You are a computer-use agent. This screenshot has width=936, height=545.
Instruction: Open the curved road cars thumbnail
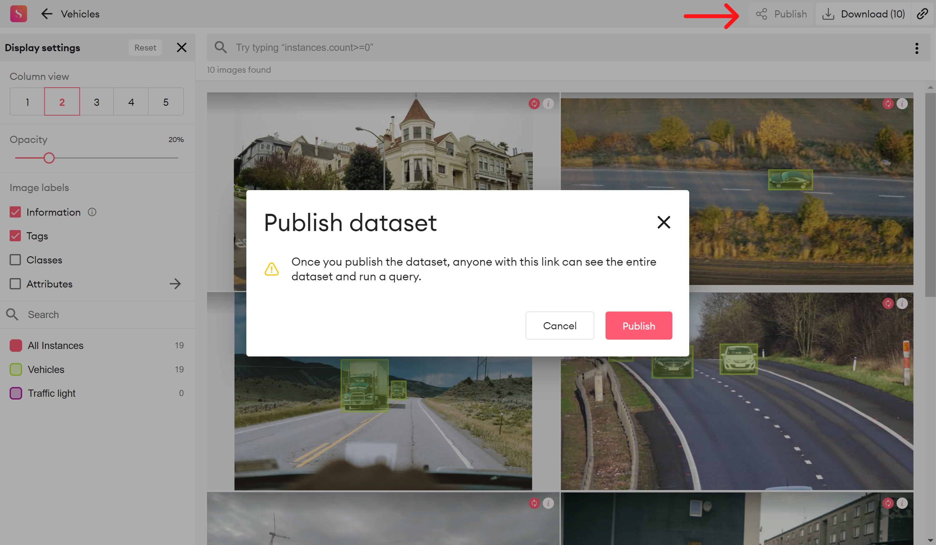737,423
